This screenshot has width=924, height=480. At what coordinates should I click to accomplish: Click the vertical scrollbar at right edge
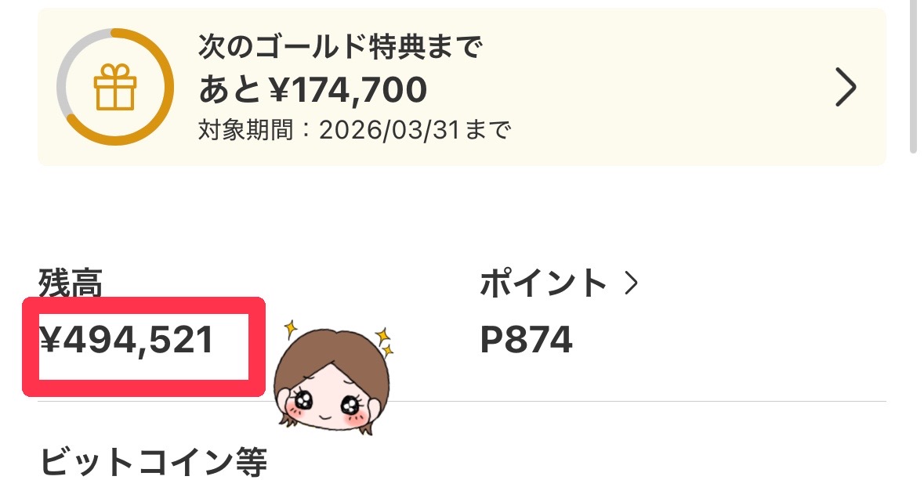tap(913, 77)
